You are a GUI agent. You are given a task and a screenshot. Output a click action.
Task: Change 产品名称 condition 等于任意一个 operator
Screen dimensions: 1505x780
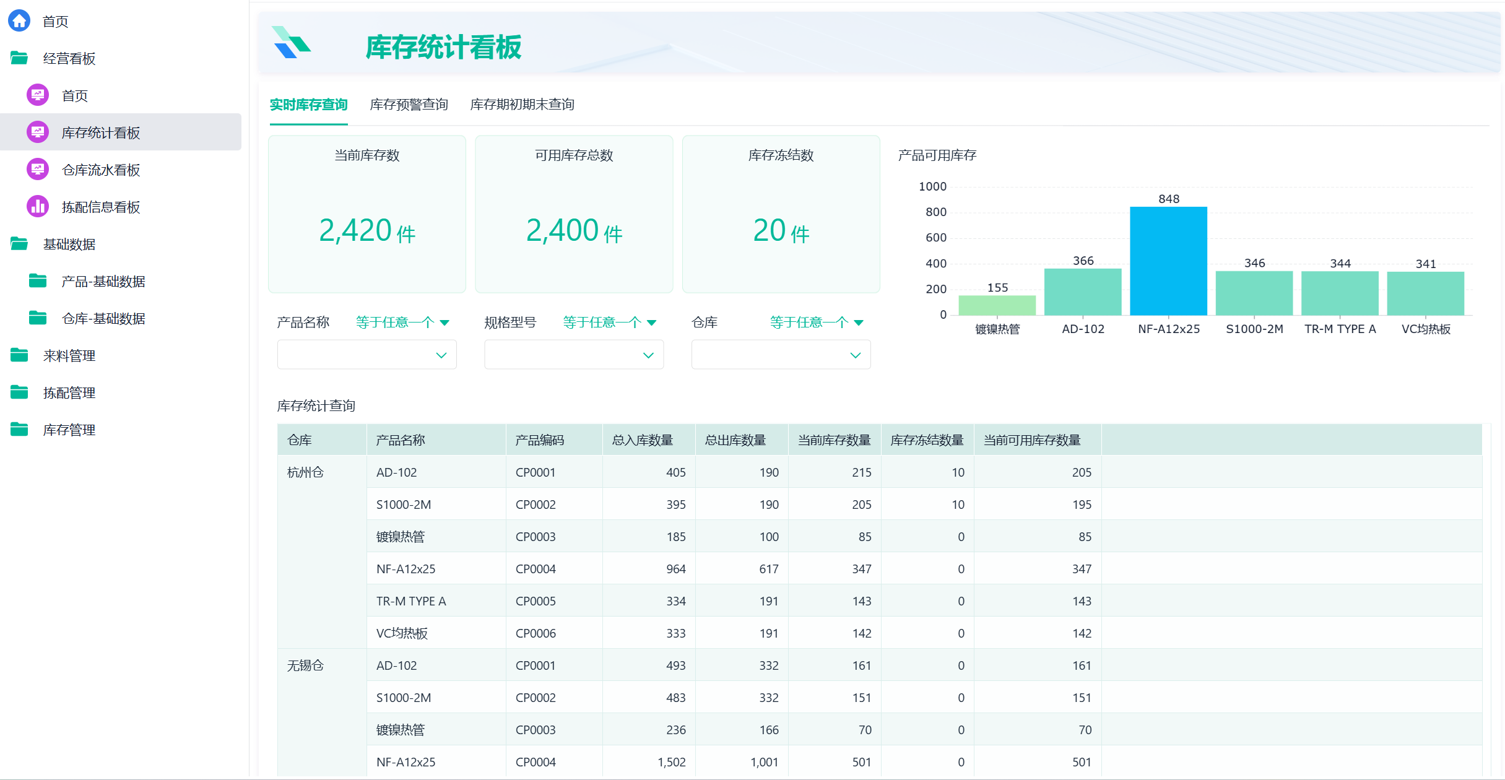tap(402, 323)
